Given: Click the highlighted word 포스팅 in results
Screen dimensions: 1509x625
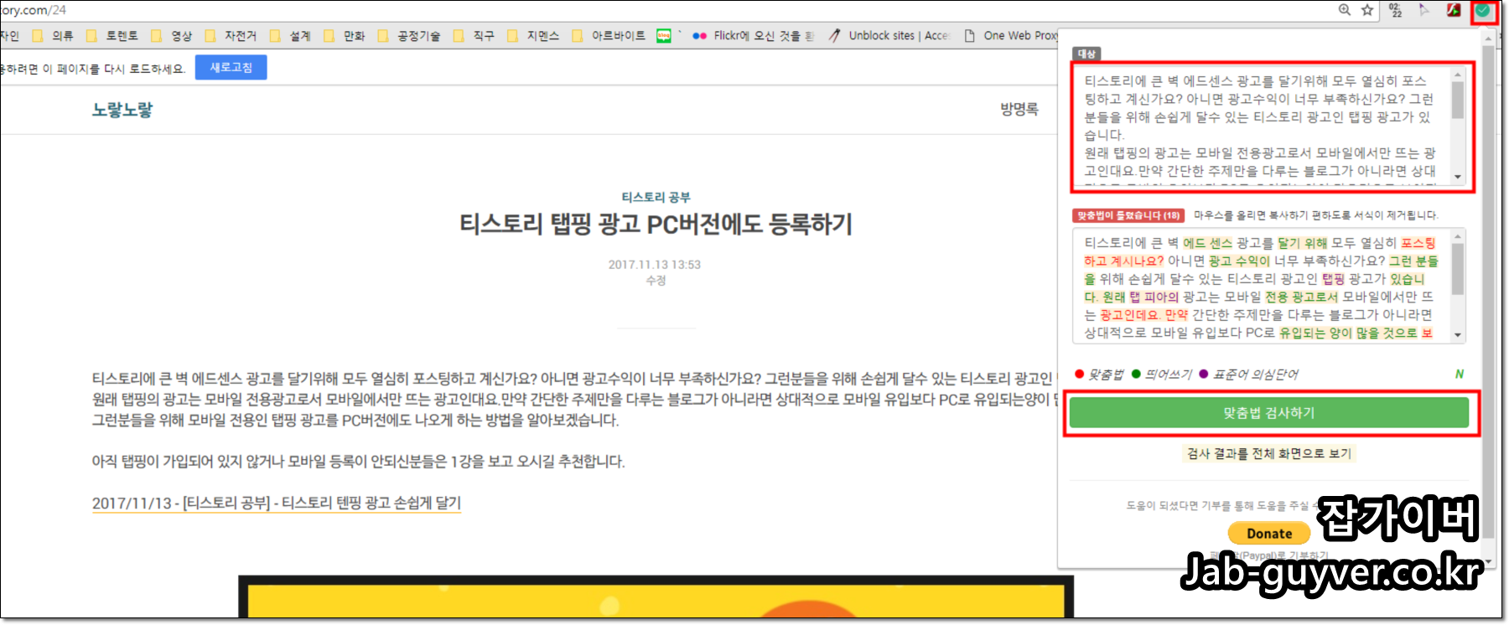Looking at the screenshot, I should point(1418,243).
